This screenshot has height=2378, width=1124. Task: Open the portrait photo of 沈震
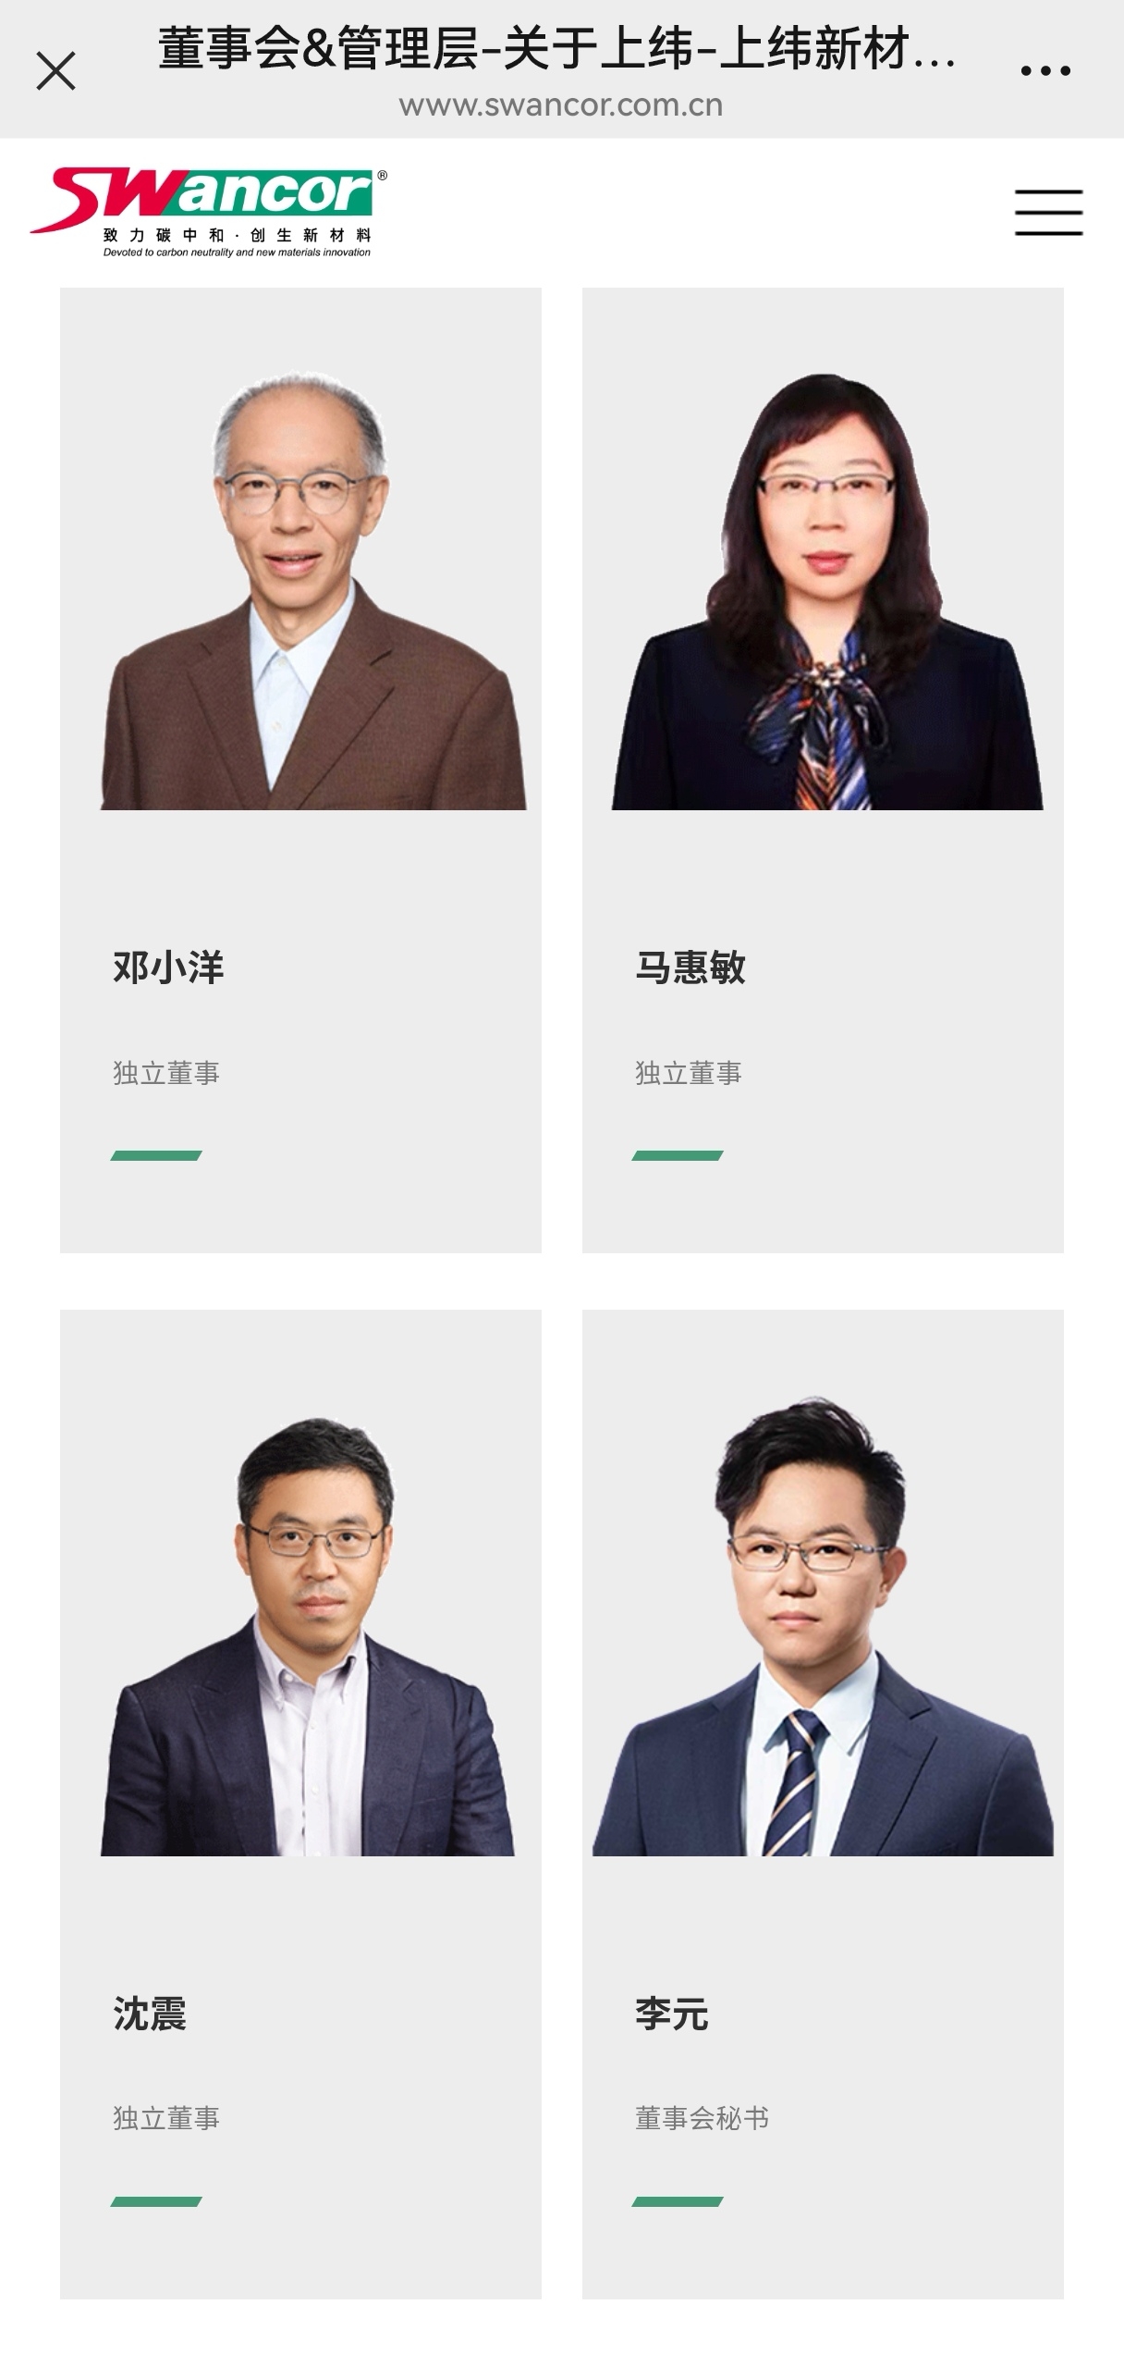(x=308, y=1634)
